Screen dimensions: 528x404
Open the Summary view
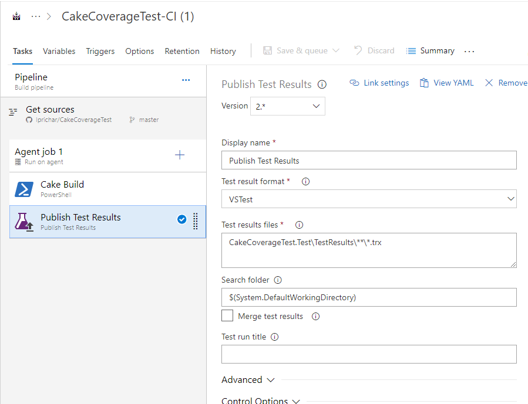point(431,51)
